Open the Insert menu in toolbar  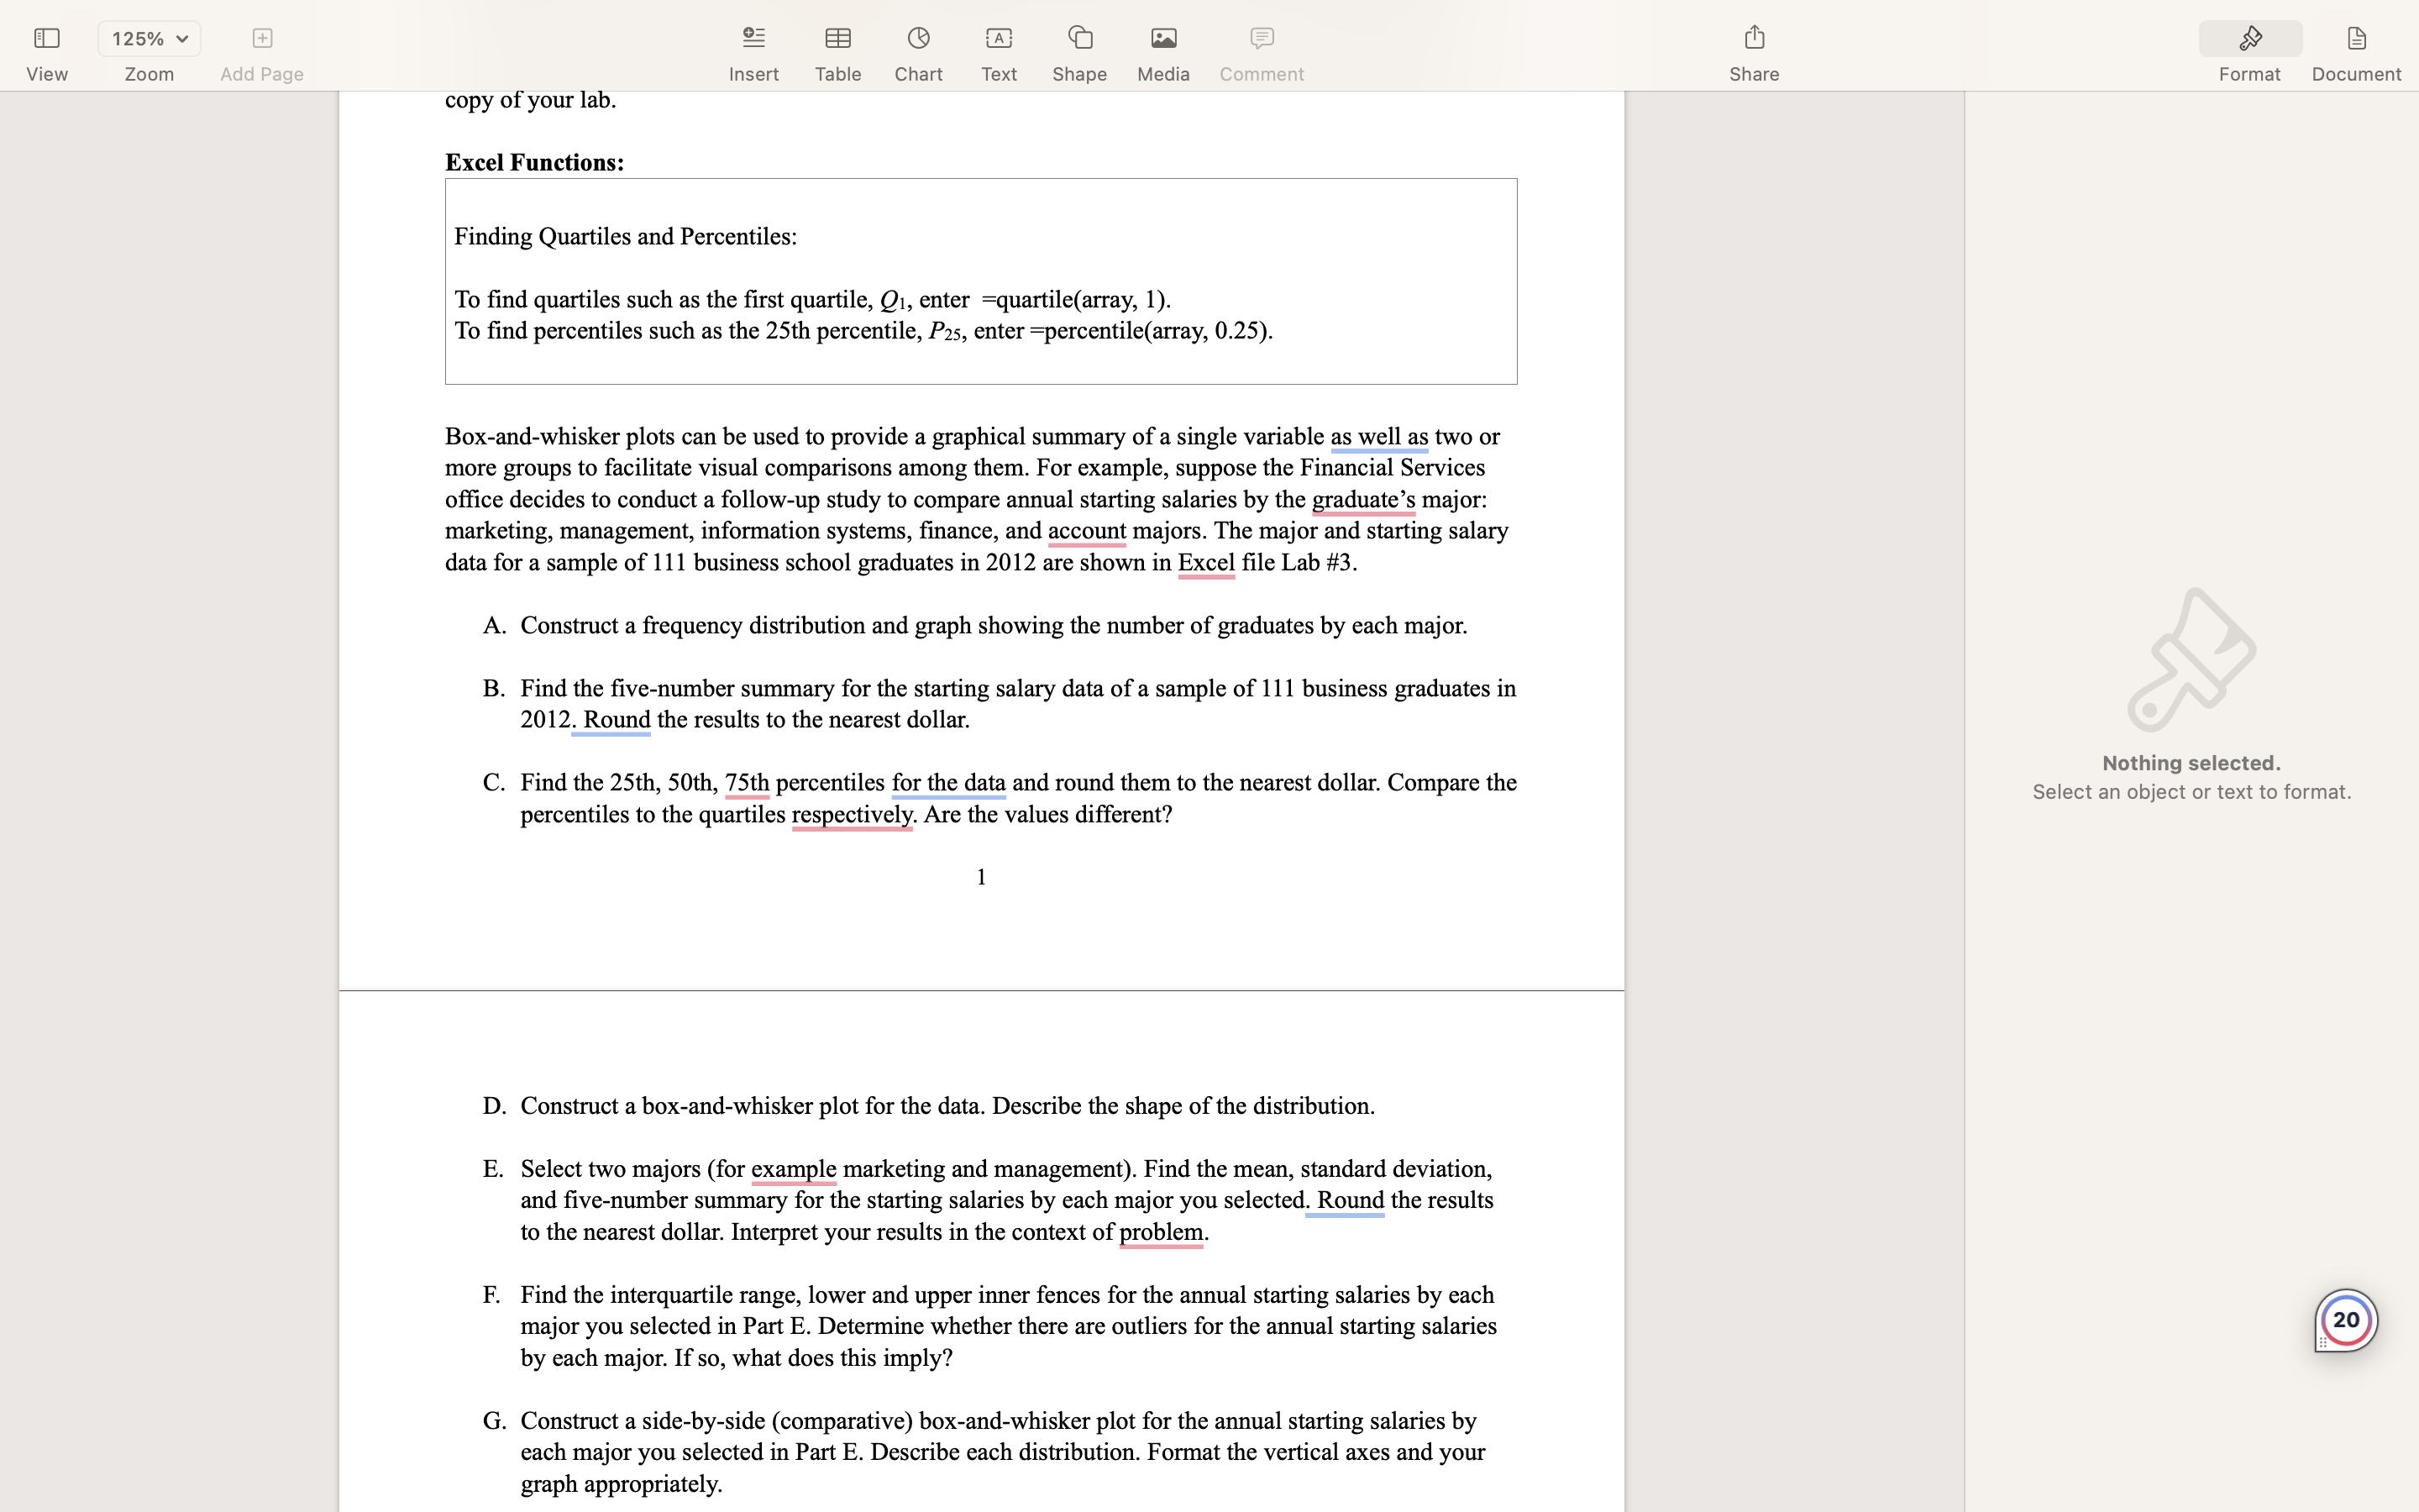click(x=753, y=39)
